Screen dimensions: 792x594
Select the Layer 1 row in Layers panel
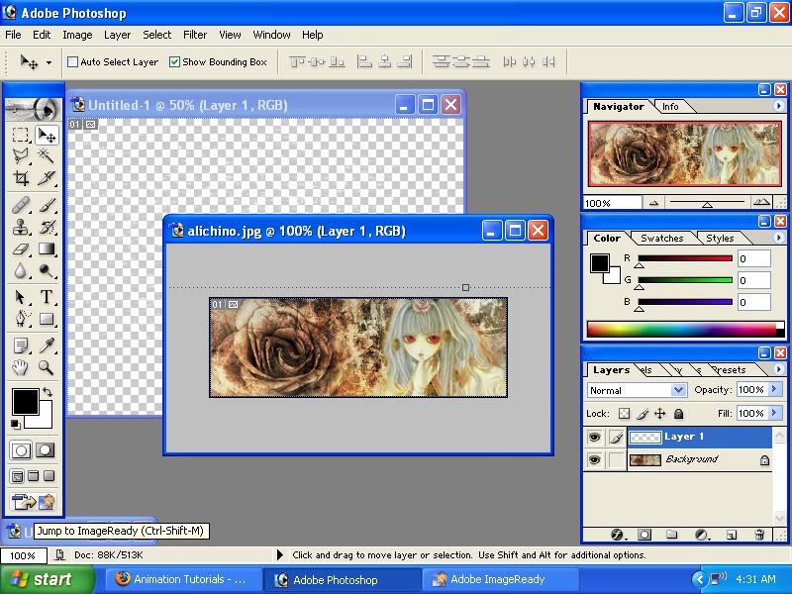point(700,437)
